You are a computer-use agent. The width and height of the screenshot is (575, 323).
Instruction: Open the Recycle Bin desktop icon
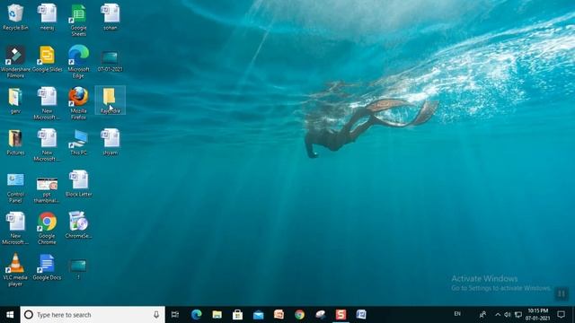(x=15, y=17)
